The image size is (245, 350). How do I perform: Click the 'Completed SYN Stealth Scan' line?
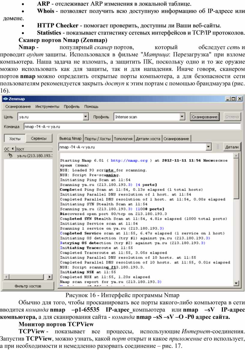pos(144,219)
